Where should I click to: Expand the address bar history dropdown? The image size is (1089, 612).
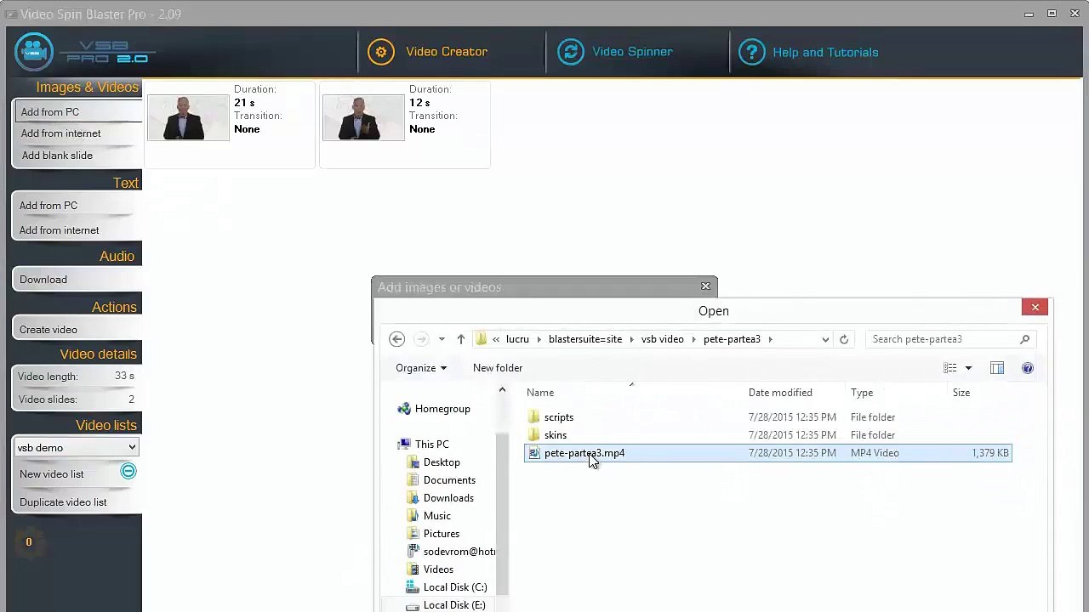click(x=825, y=339)
